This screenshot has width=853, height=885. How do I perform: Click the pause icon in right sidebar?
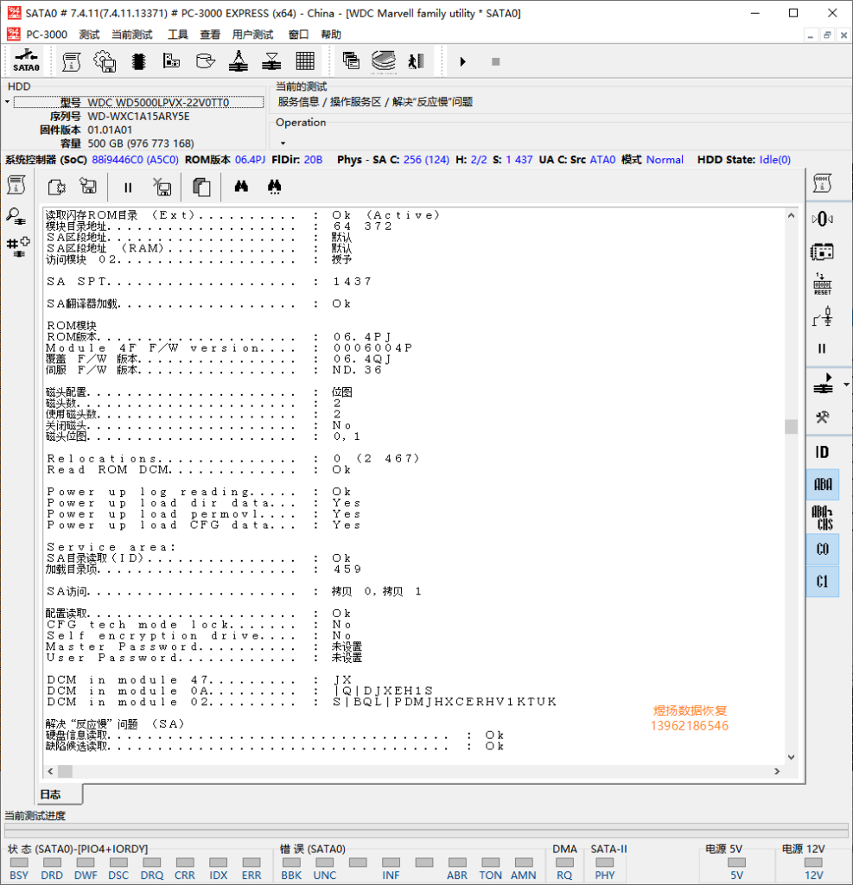point(822,349)
